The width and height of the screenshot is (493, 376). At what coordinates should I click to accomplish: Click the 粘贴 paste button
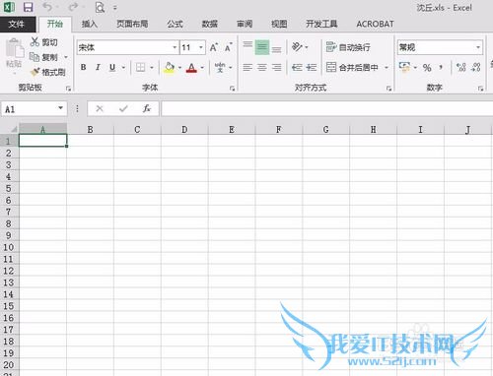(14, 53)
